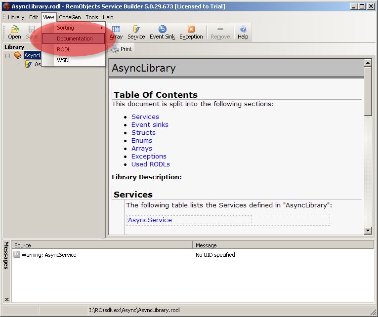Print the documentation
The height and width of the screenshot is (317, 378).
click(122, 49)
